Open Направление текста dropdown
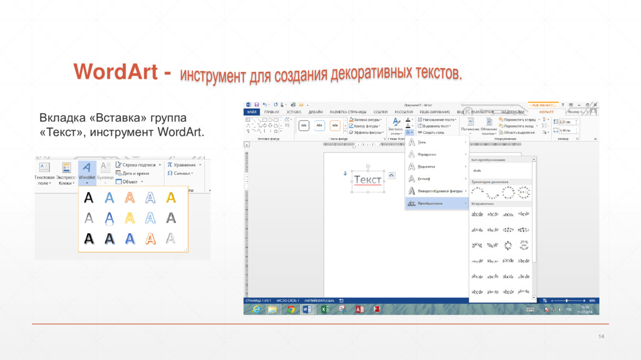The width and height of the screenshot is (641, 360). click(437, 119)
